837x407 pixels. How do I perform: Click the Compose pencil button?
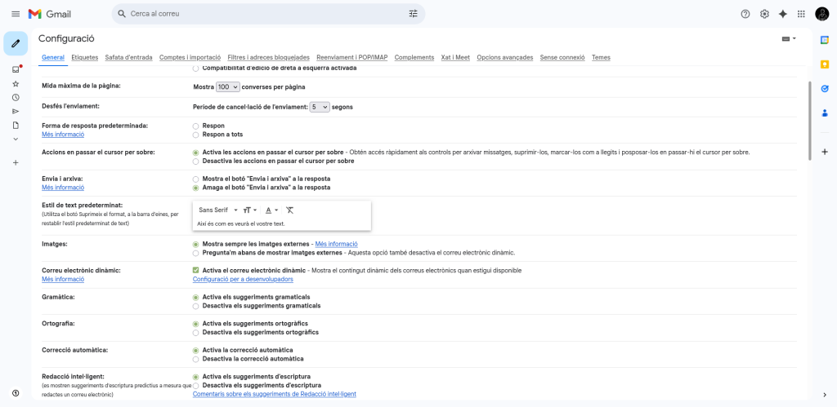(16, 43)
